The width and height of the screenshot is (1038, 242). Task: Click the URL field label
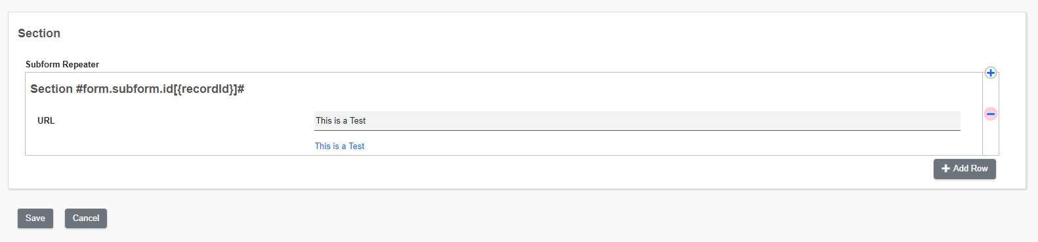click(x=46, y=121)
